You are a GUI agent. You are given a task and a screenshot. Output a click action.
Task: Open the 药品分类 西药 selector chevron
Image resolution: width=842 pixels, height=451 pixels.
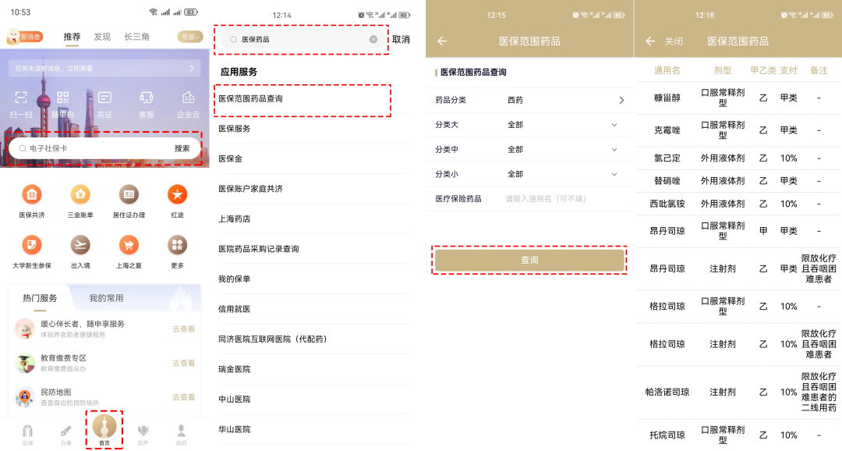click(621, 100)
